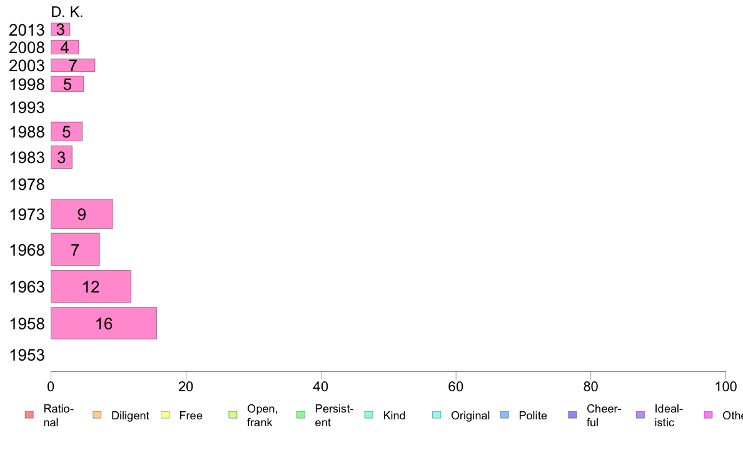Click the 1968 year axis label

point(27,250)
